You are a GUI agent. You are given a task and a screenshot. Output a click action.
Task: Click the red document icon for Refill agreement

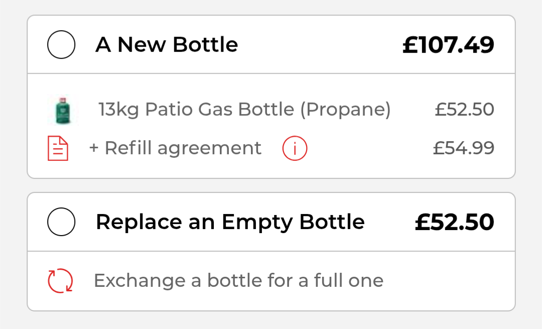(58, 148)
